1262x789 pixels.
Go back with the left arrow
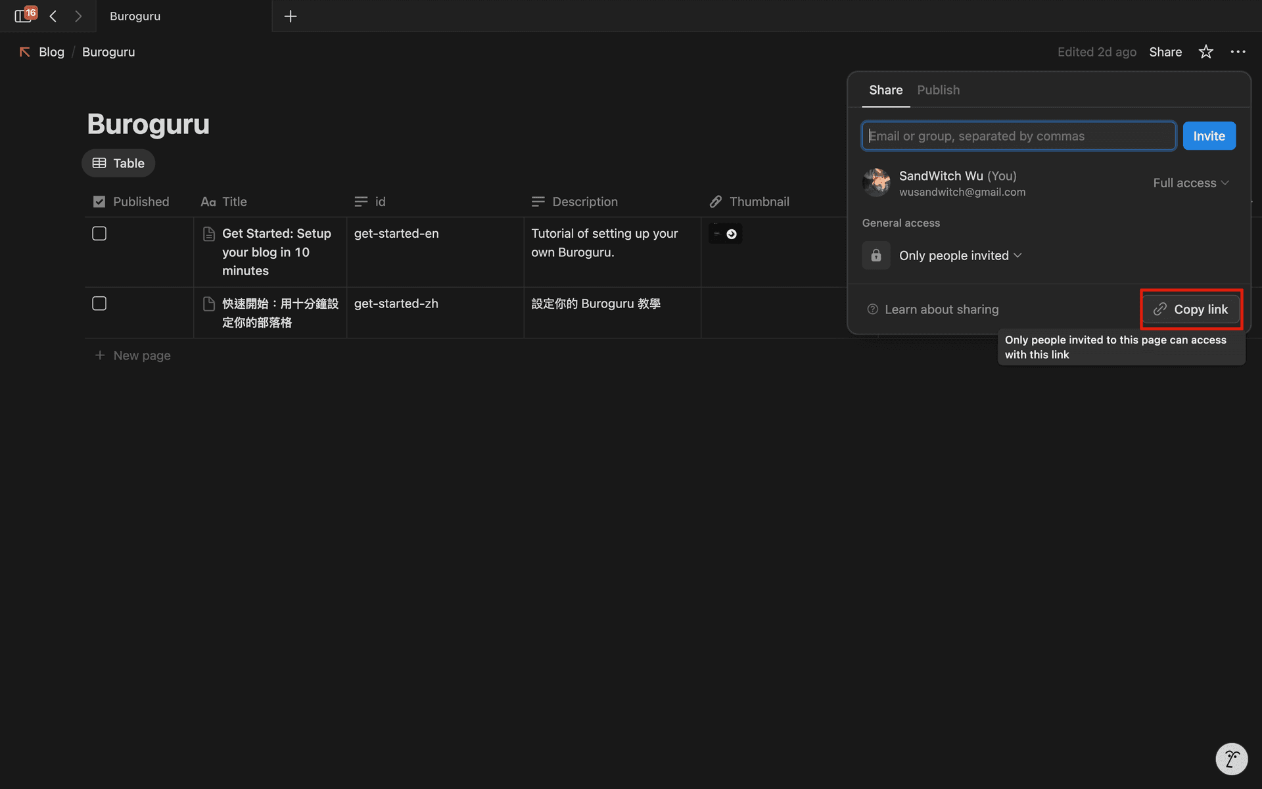coord(53,16)
